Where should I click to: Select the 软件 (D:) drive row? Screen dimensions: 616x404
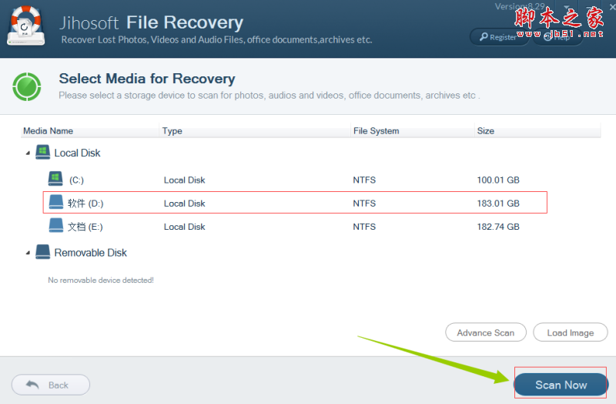coord(295,203)
